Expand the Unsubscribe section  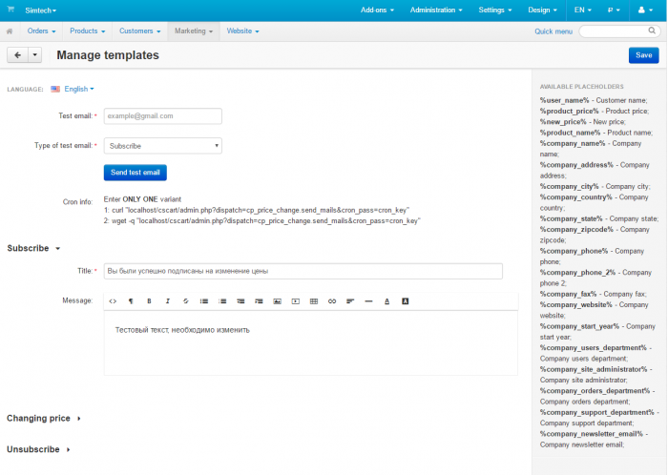click(x=38, y=449)
